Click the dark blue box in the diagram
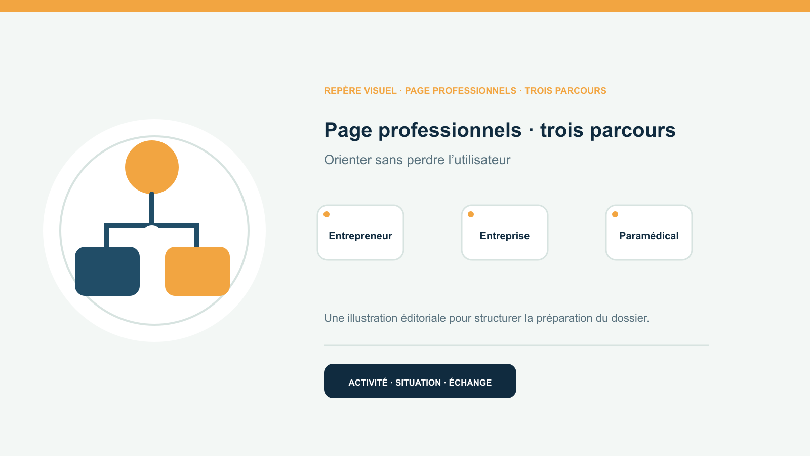The image size is (810, 456). tap(107, 271)
